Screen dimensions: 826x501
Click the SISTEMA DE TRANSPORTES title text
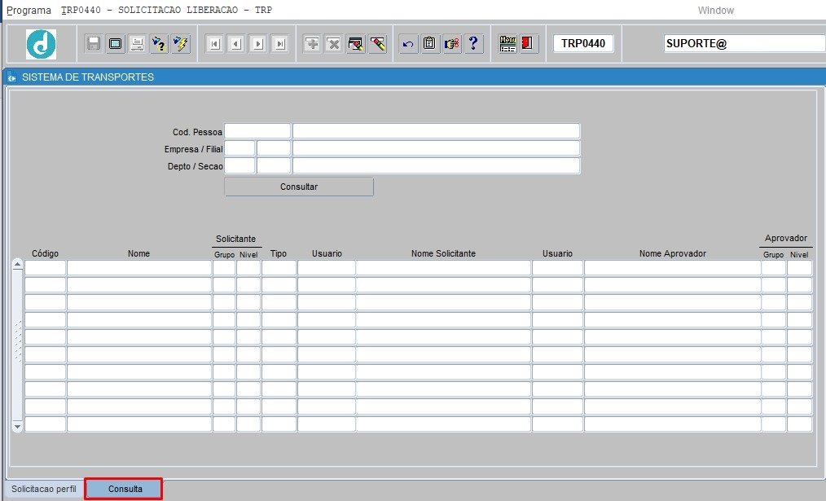[88, 77]
